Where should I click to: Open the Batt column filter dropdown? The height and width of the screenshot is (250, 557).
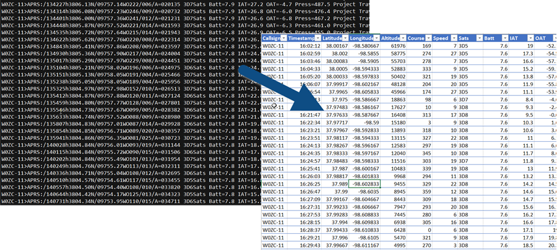[504, 38]
